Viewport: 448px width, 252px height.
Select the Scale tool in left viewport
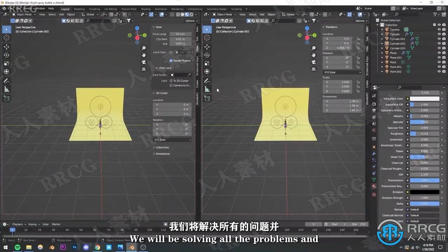[7, 63]
